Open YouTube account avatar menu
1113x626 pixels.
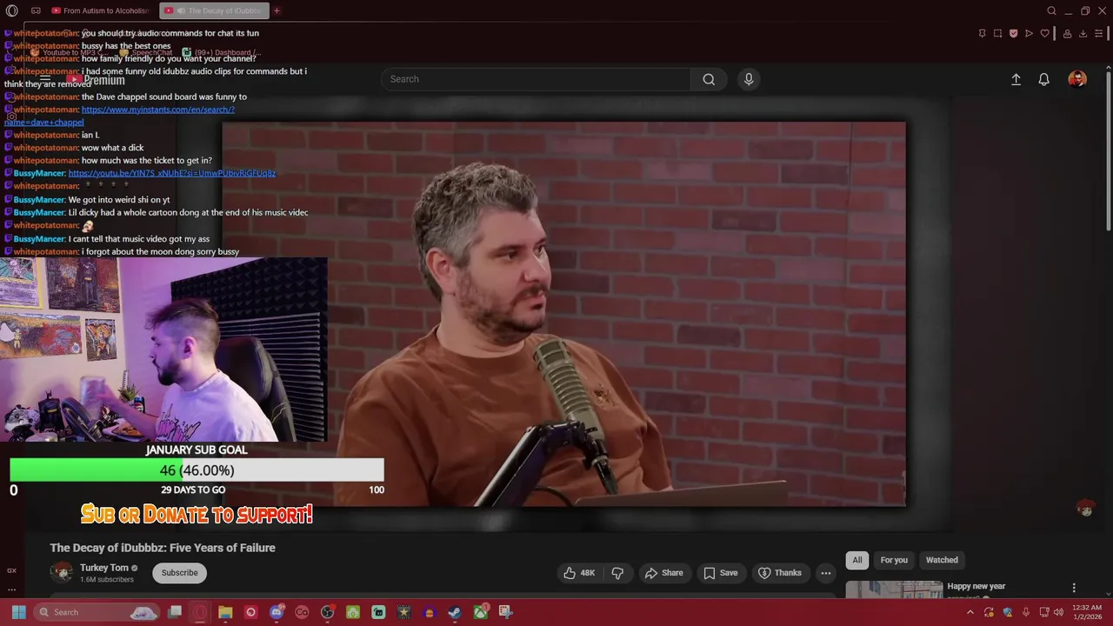pos(1077,79)
